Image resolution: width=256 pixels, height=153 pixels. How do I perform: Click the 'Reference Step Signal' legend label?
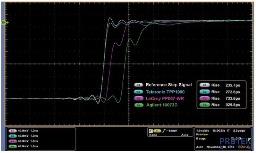pyautogui.click(x=169, y=85)
